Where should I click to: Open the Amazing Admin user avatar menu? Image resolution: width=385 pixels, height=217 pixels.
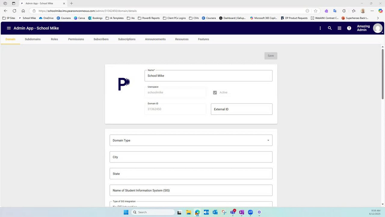pyautogui.click(x=377, y=28)
